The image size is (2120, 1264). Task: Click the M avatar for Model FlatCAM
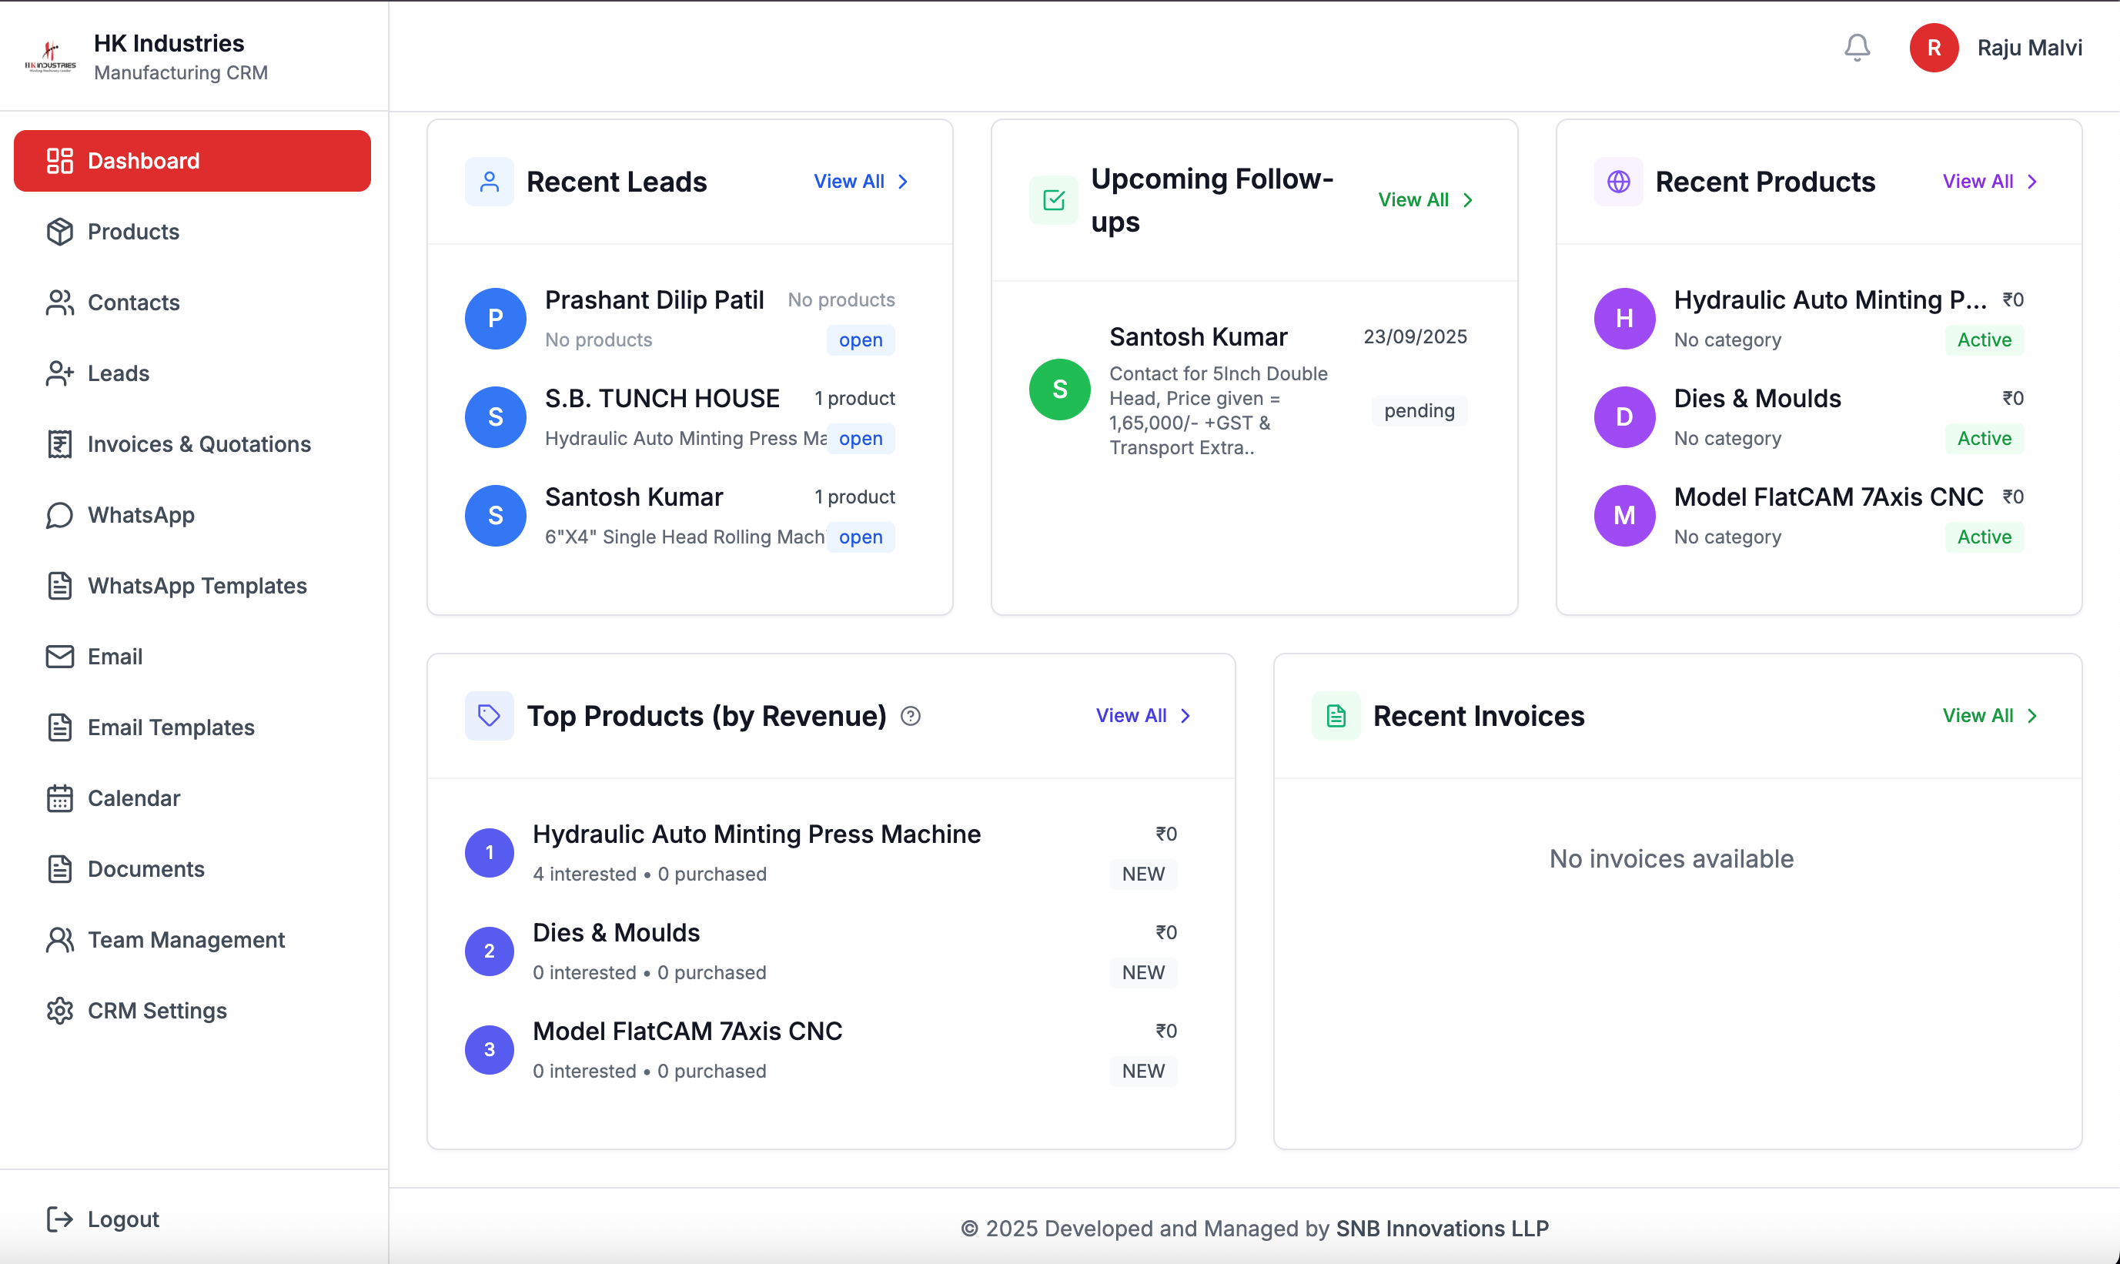[x=1624, y=515]
